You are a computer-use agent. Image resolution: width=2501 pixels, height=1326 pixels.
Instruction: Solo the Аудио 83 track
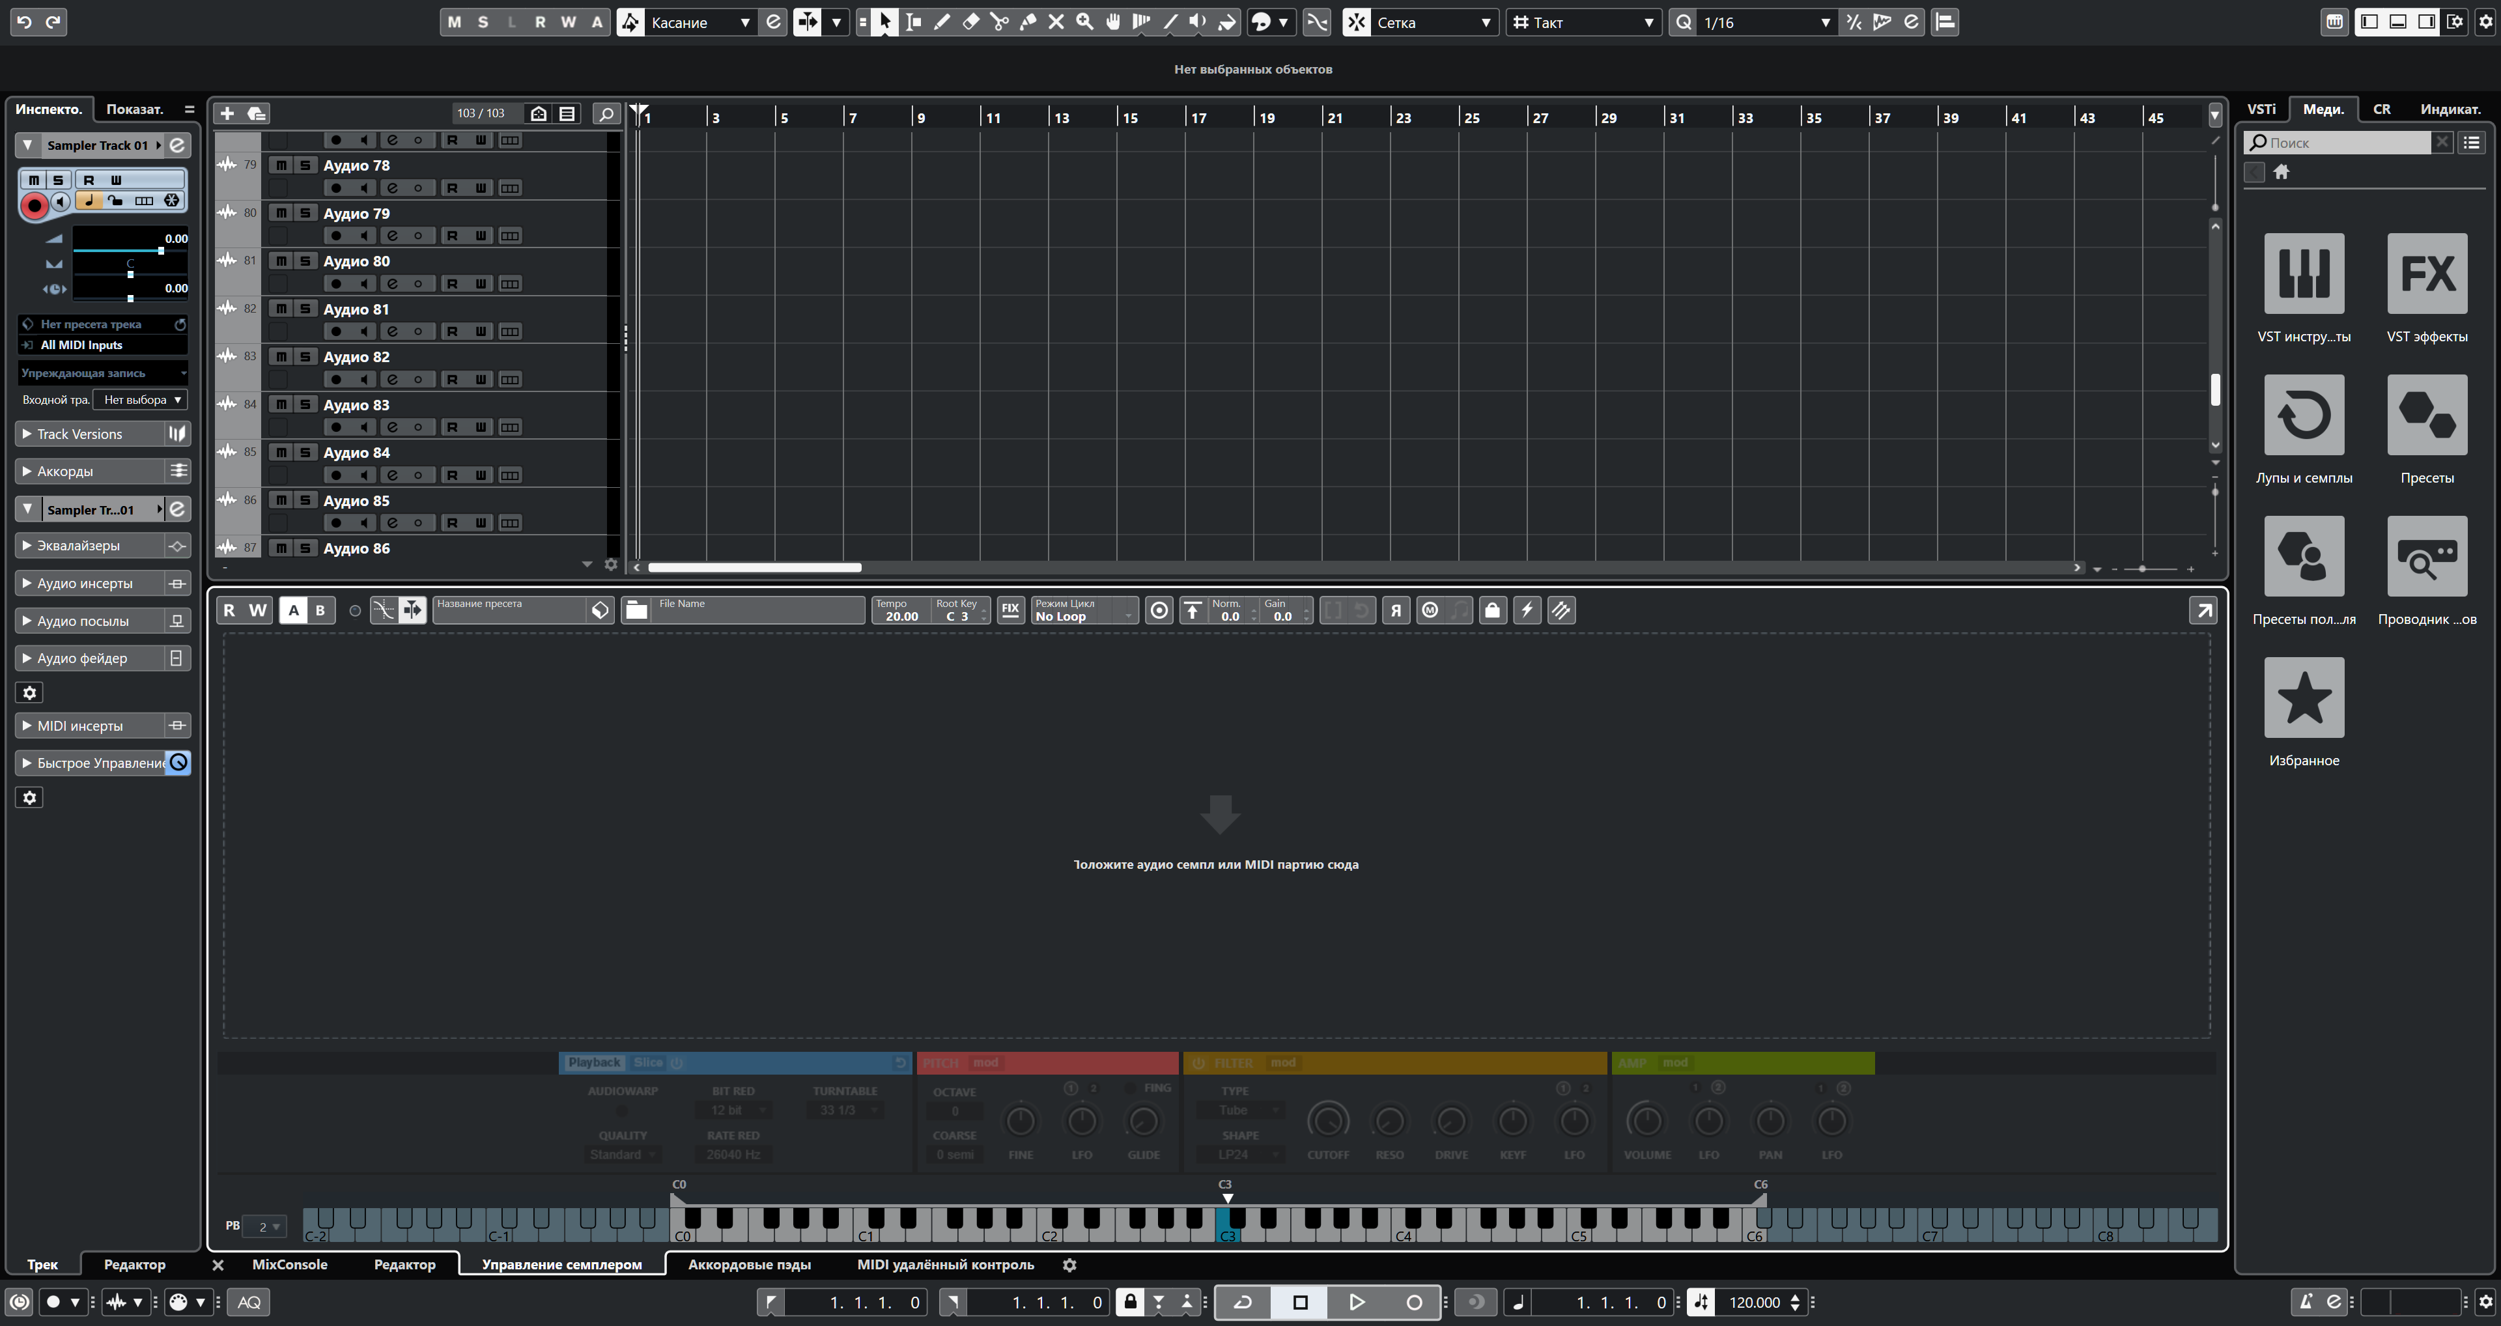pyautogui.click(x=305, y=405)
